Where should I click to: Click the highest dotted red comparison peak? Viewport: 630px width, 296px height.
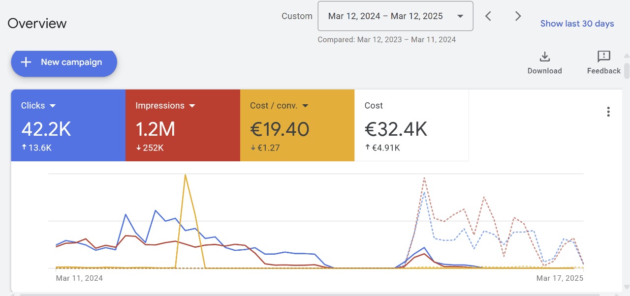pos(424,178)
